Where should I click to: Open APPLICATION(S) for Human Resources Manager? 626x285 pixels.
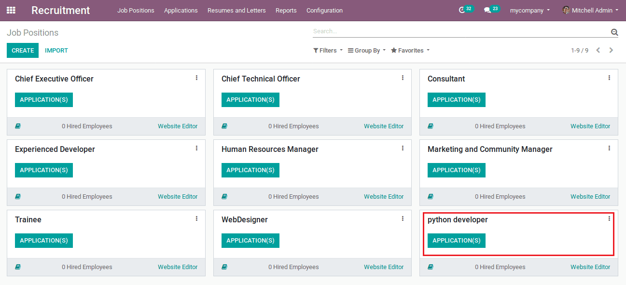pyautogui.click(x=250, y=170)
